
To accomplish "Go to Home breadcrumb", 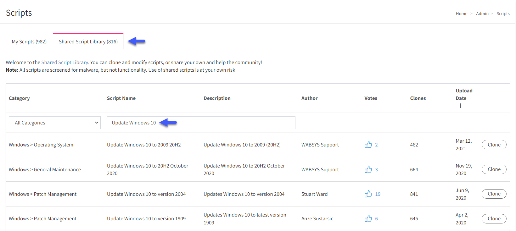I will coord(462,14).
